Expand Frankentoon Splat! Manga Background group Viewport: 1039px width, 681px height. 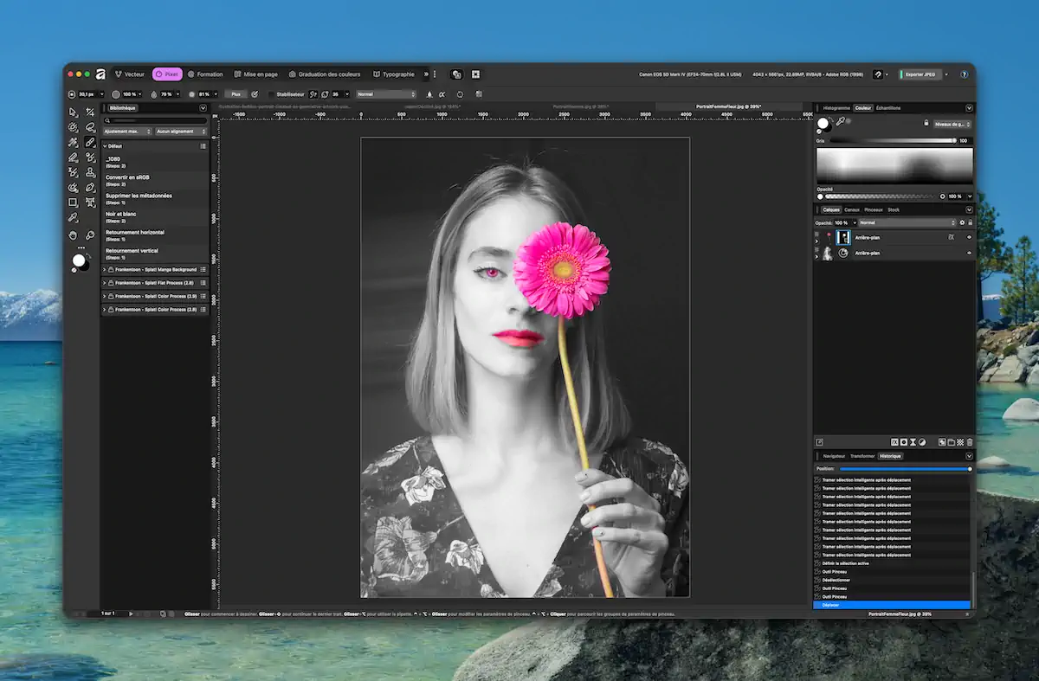(105, 270)
